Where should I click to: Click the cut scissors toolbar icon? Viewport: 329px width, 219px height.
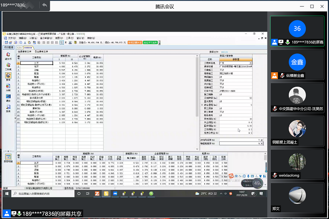pyautogui.click(x=25, y=43)
